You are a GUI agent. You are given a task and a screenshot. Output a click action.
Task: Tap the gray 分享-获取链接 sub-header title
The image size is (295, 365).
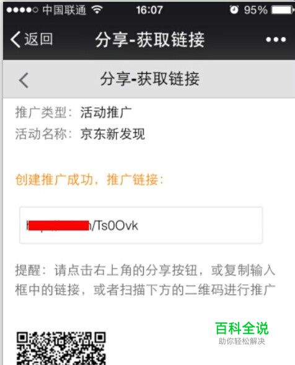coord(150,79)
